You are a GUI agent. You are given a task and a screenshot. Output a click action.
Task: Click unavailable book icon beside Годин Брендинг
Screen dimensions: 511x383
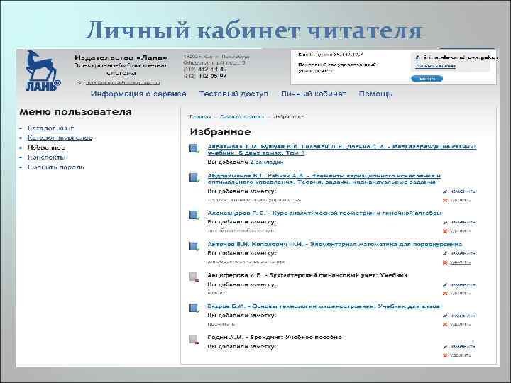tap(194, 339)
